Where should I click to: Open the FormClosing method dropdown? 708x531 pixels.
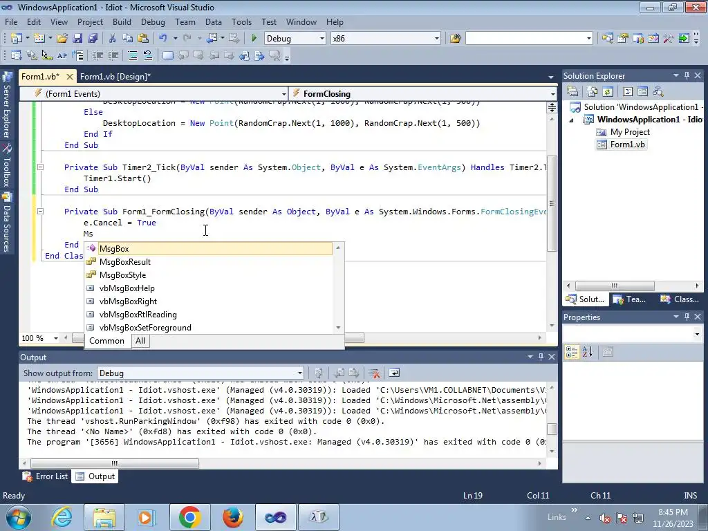pos(552,94)
